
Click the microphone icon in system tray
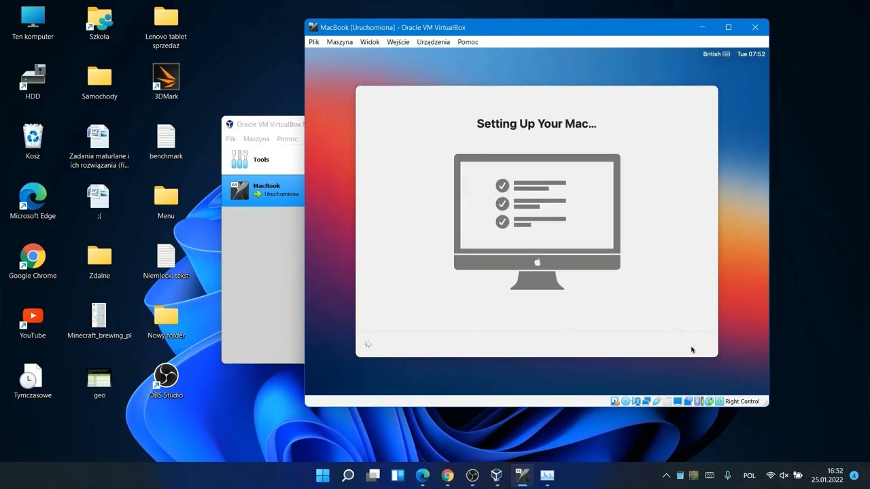[x=728, y=475]
